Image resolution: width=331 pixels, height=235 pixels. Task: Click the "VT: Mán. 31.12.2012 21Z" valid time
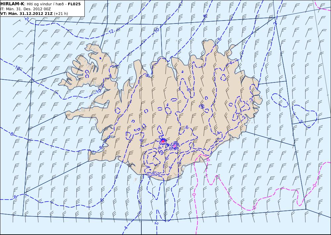(x=27, y=14)
